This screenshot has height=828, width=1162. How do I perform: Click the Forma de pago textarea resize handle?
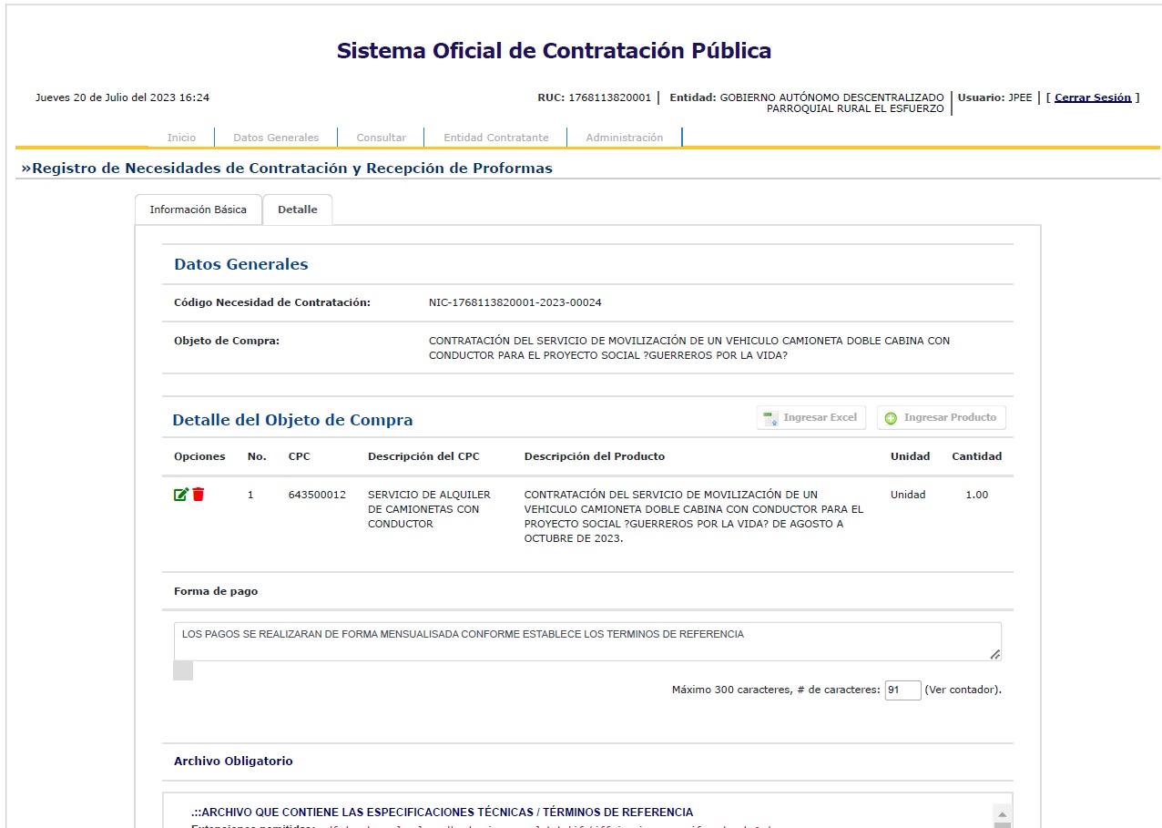point(994,654)
